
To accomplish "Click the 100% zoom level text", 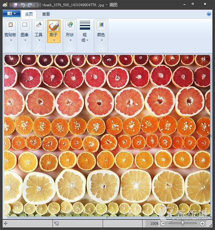I will point(154,224).
